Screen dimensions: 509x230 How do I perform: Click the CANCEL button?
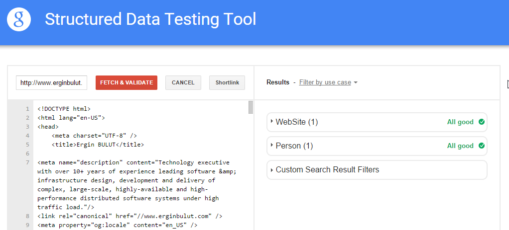pos(183,82)
